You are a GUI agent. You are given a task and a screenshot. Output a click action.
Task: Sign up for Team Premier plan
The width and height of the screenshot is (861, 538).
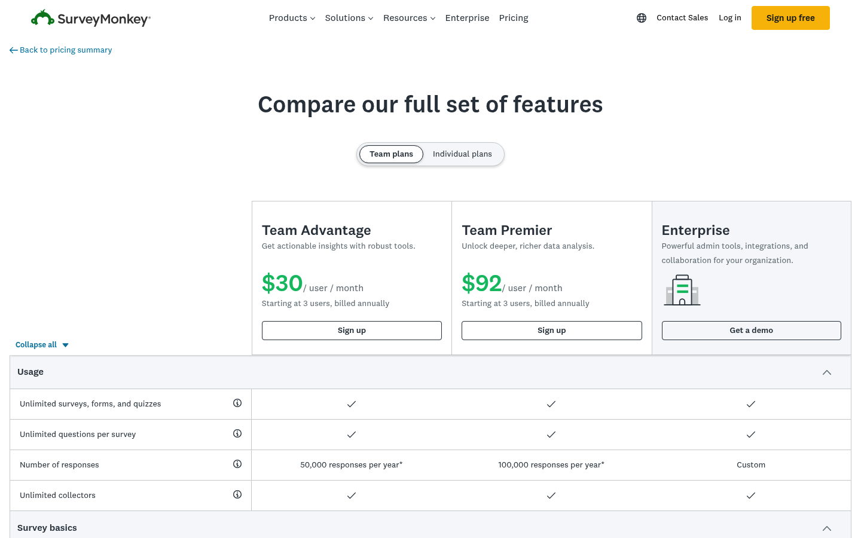coord(551,331)
